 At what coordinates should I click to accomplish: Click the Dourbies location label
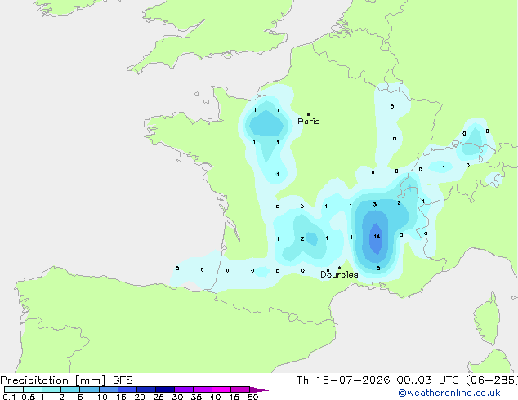point(339,274)
